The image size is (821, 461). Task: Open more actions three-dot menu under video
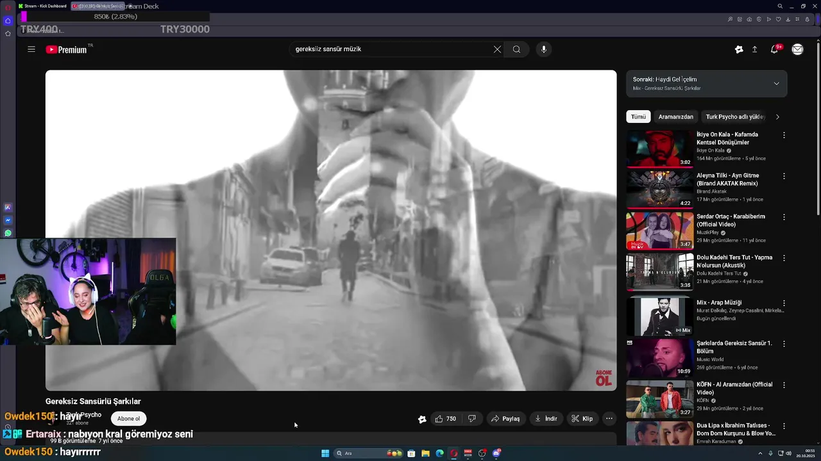[609, 419]
